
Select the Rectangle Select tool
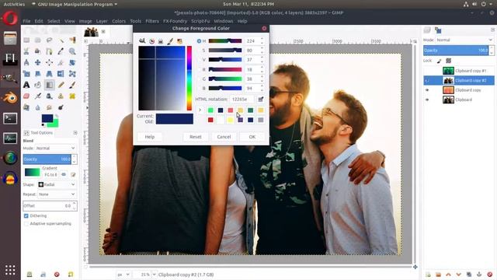click(x=26, y=40)
